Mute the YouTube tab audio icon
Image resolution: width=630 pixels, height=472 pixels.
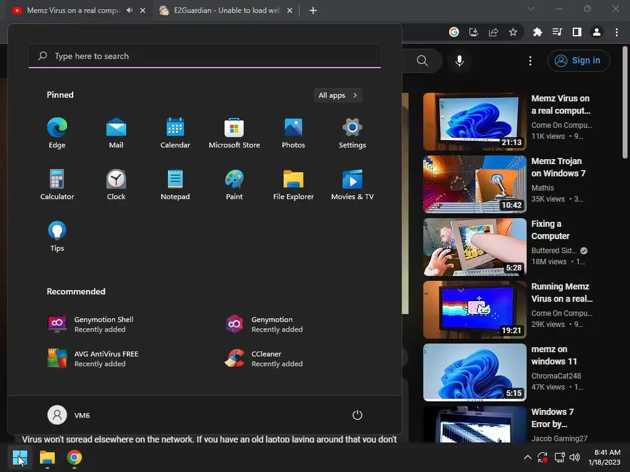[129, 10]
